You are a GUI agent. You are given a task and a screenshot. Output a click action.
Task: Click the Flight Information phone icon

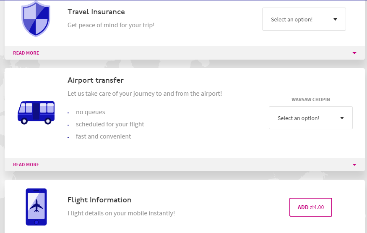[36, 207]
